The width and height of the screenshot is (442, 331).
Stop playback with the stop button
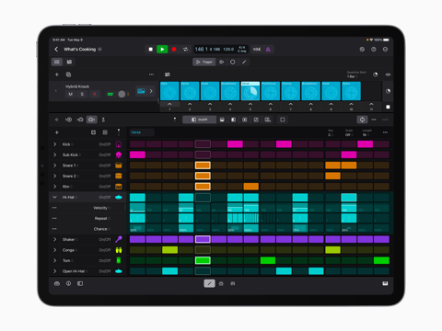click(150, 50)
